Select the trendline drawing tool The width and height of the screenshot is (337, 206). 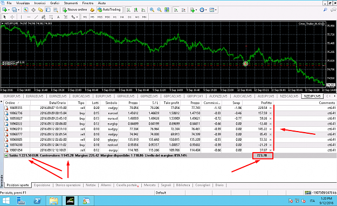point(36,17)
